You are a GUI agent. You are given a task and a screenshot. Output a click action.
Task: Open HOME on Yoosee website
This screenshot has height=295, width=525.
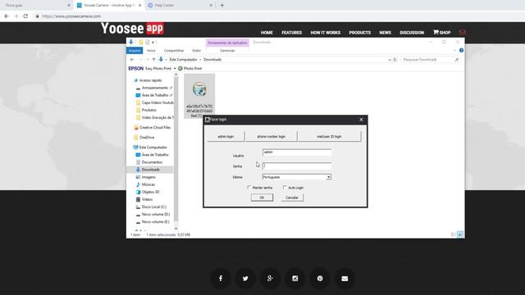pos(267,33)
